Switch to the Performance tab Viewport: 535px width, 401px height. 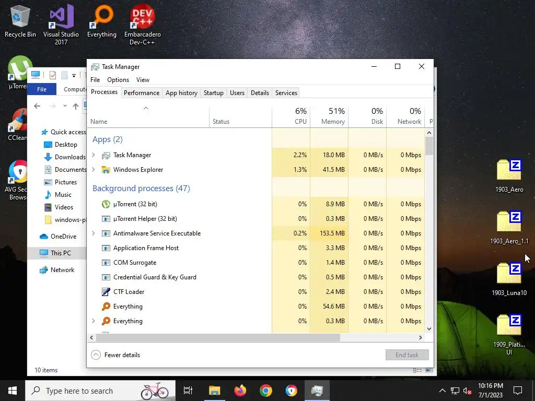click(x=142, y=93)
